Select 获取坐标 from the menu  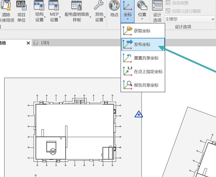(x=143, y=31)
